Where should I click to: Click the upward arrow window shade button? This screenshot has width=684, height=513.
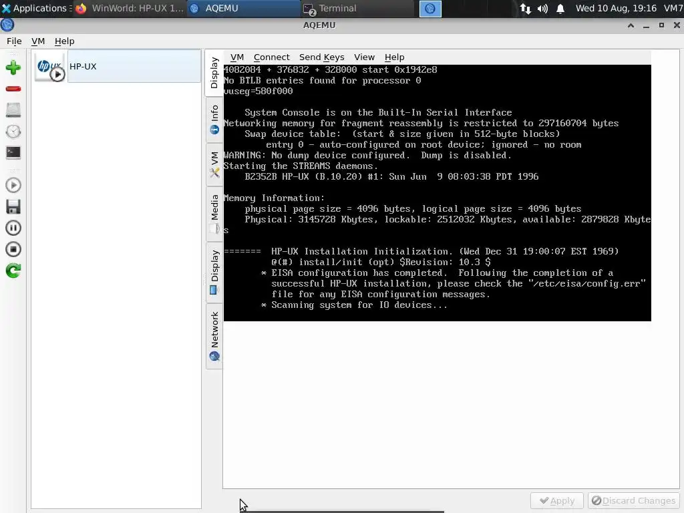pos(631,25)
